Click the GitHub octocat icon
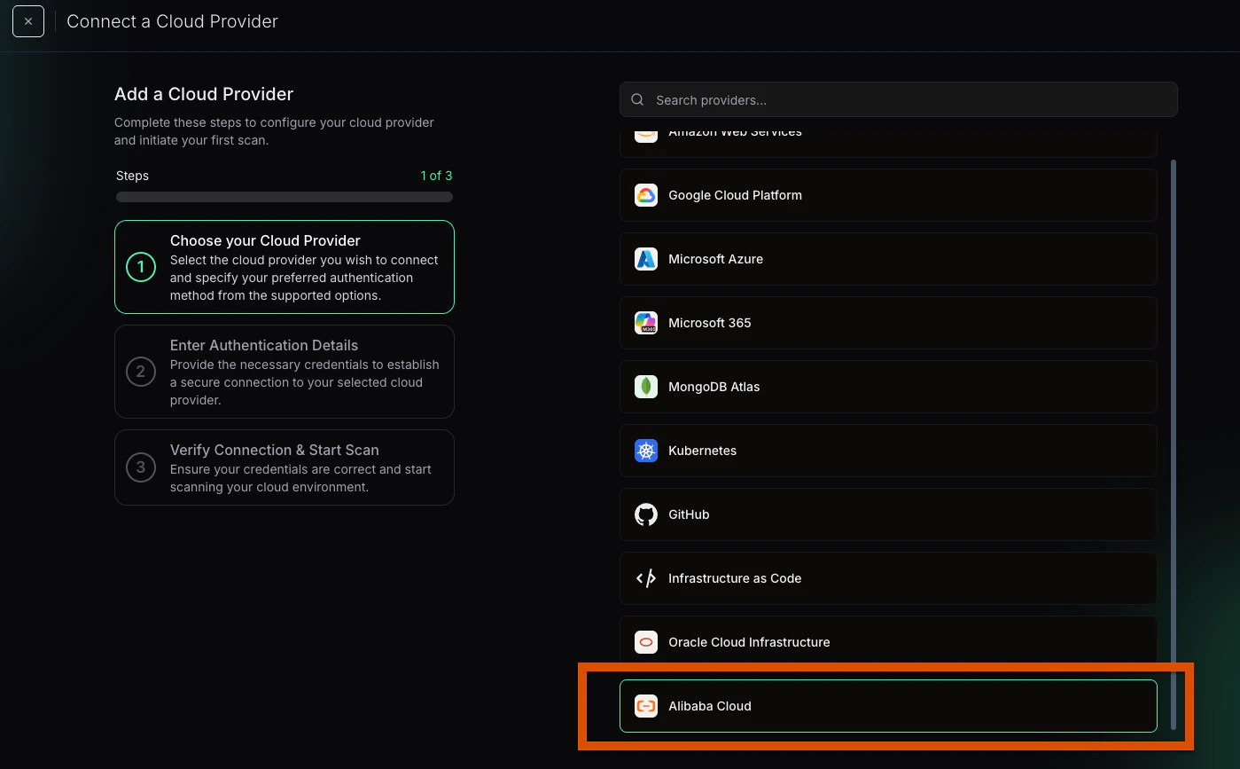Image resolution: width=1240 pixels, height=769 pixels. [x=645, y=514]
